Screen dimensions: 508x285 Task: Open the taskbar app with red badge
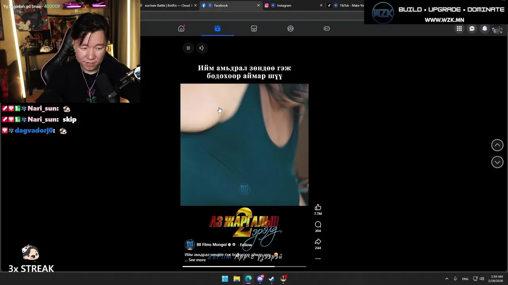click(283, 279)
